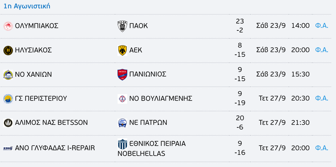Open Φ.Α. link for Olympiacos–PAOK match

click(x=322, y=26)
